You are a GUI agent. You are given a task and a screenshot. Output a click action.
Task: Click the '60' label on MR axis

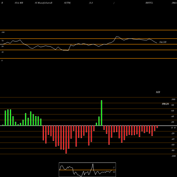click(x=172, y=111)
